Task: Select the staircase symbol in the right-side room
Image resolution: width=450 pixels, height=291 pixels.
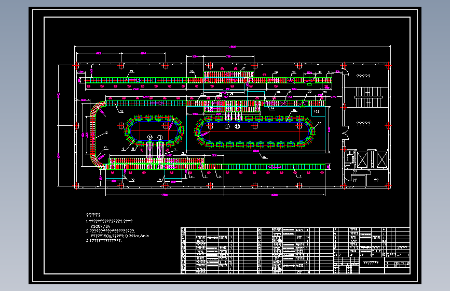Action: pyautogui.click(x=368, y=97)
